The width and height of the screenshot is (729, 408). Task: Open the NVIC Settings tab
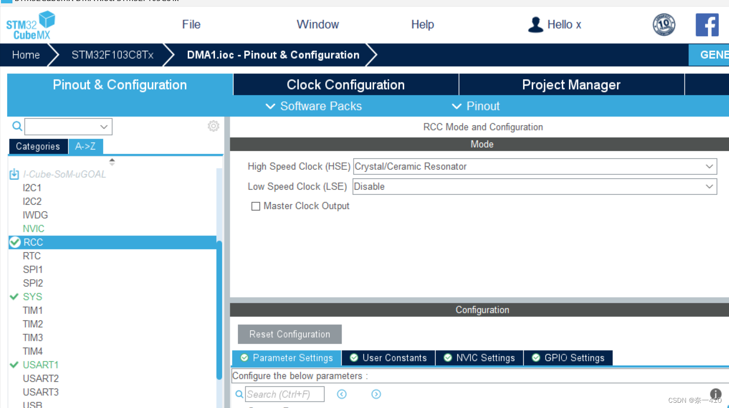(x=480, y=358)
